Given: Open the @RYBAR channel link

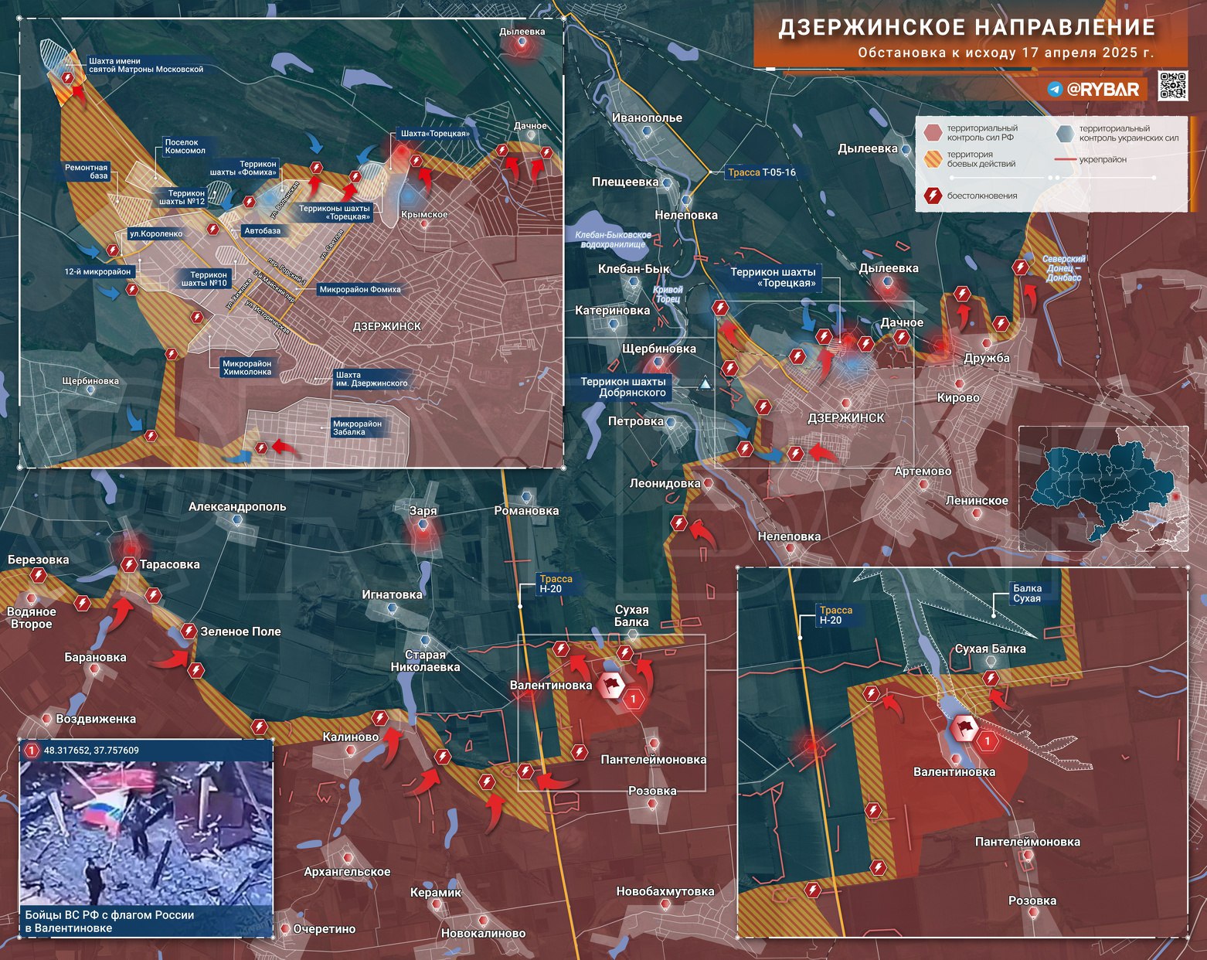Looking at the screenshot, I should [x=1102, y=90].
